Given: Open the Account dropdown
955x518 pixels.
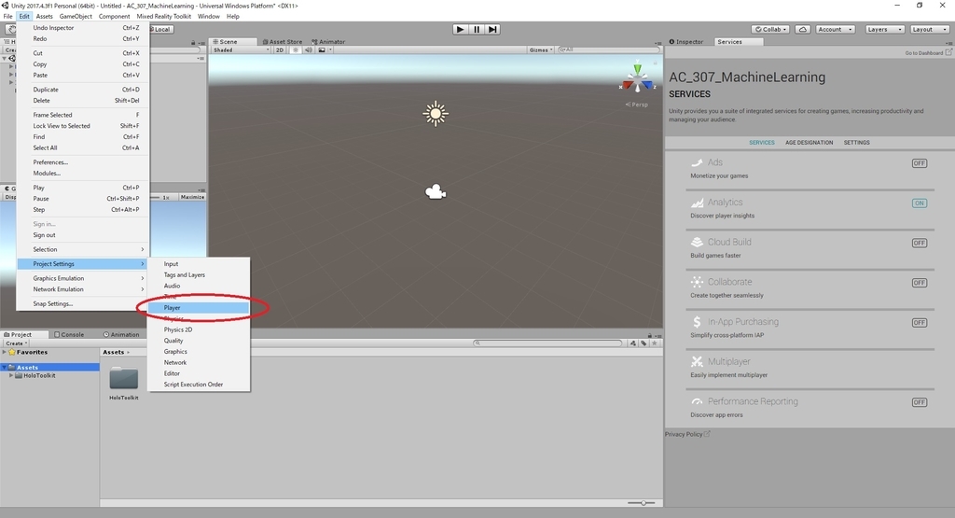Looking at the screenshot, I should pos(835,29).
